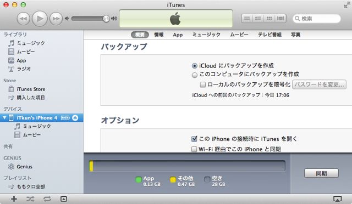This screenshot has width=352, height=204.
Task: Click iCloud への前回のバックアップ timestamp text
Action: point(241,95)
